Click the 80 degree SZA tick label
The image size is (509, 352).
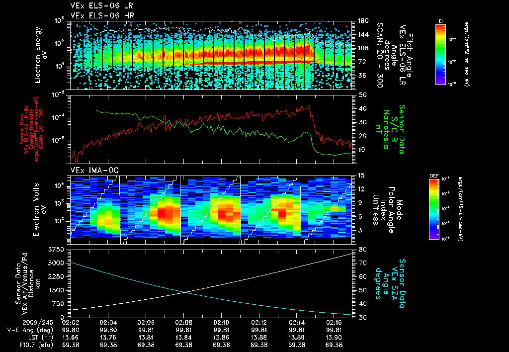(x=361, y=250)
